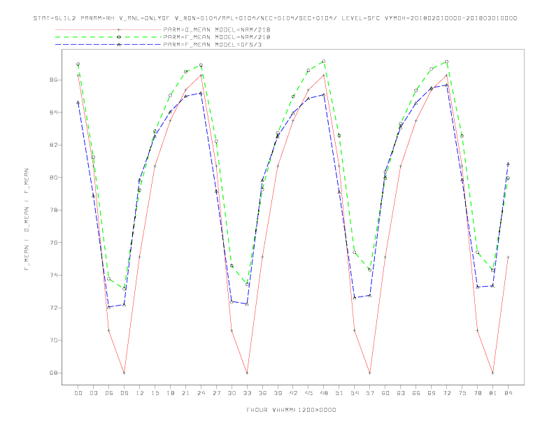Click green circle marker at hour 72 peak
The image size is (554, 428).
coord(446,62)
